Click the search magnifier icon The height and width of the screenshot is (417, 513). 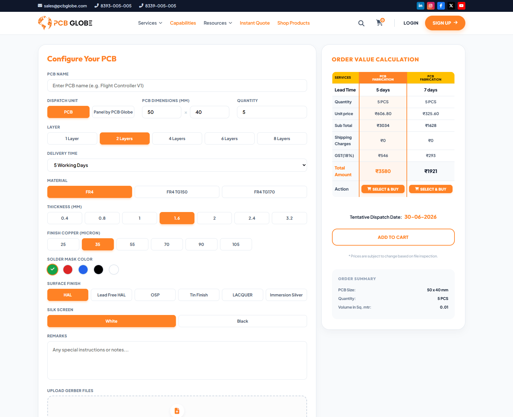[x=361, y=23]
